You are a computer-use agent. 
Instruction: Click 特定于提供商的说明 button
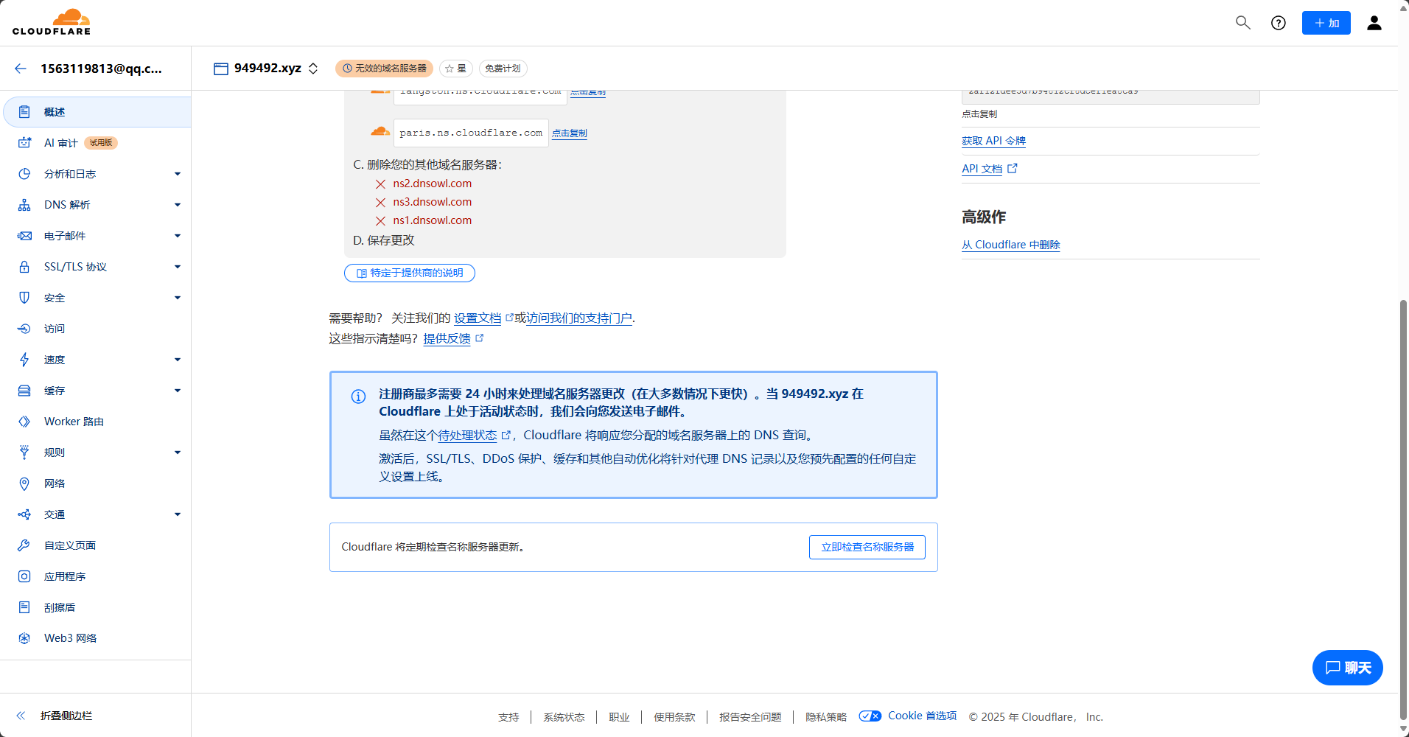[x=410, y=273]
